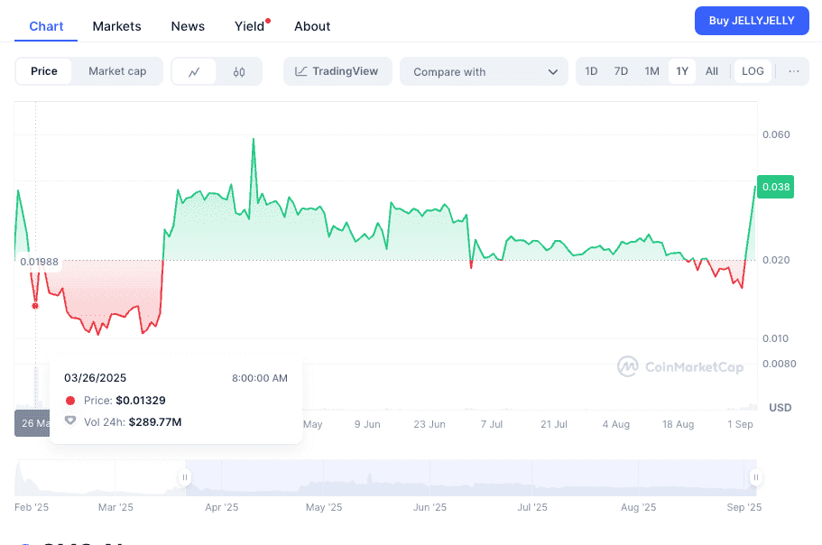The height and width of the screenshot is (545, 822).
Task: Click the $0.01329 price in tooltip
Action: pyautogui.click(x=141, y=401)
